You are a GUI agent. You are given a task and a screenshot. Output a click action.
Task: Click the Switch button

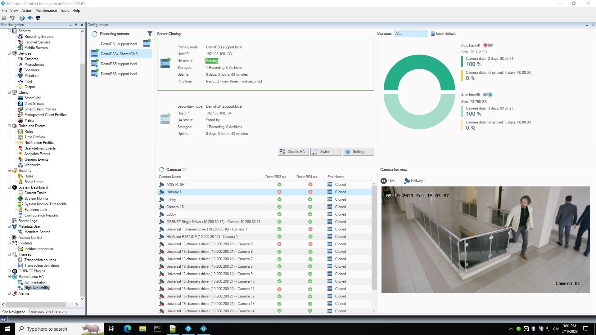click(326, 152)
